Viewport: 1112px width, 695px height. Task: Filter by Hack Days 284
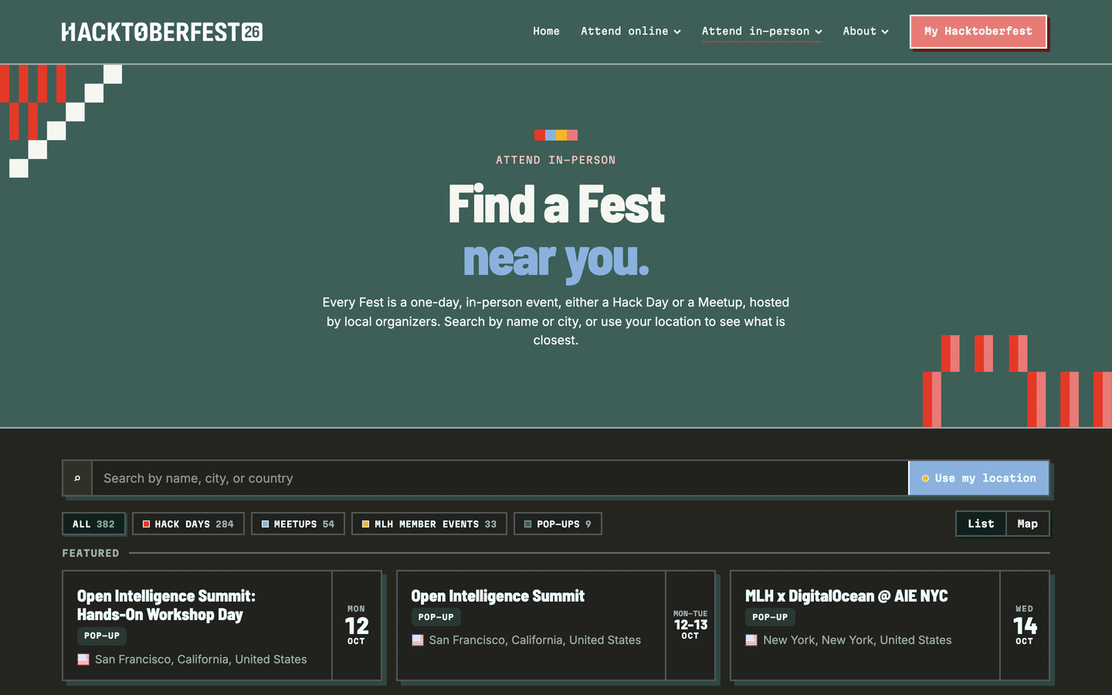coord(188,524)
